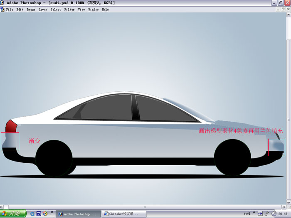The height and width of the screenshot is (218, 291).
Task: Open the Image menu
Action: 31,10
